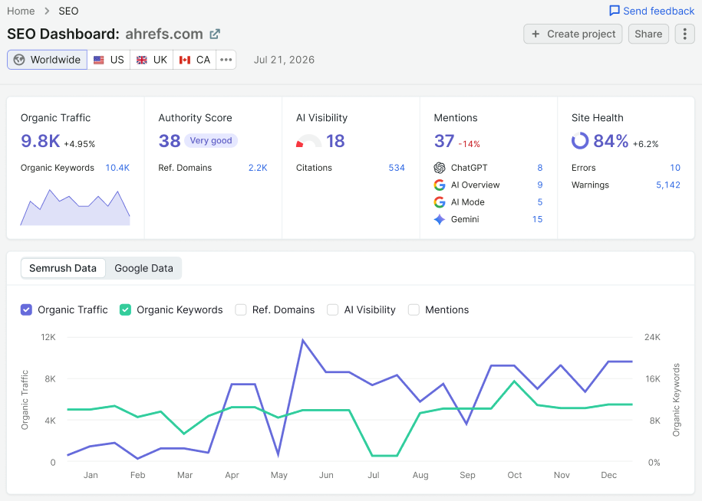The image size is (702, 501).
Task: Click the Organic Traffic +4.95% change
Action: tap(80, 144)
